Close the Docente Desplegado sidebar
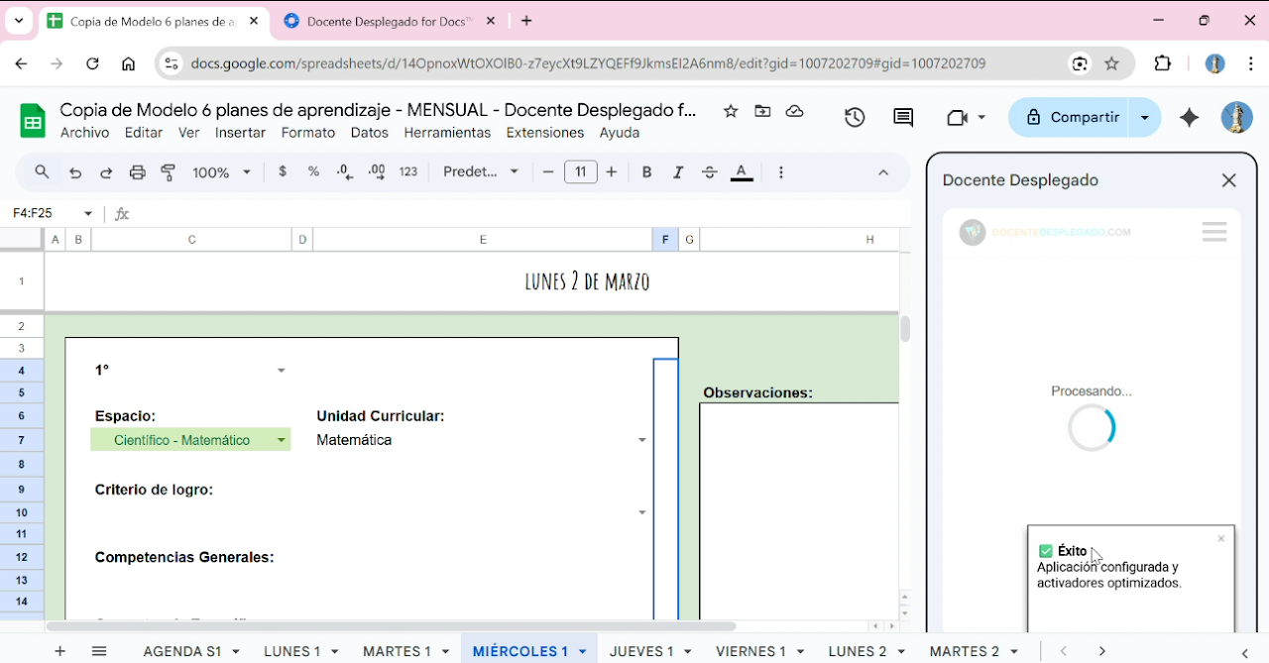The image size is (1269, 663). 1229,180
